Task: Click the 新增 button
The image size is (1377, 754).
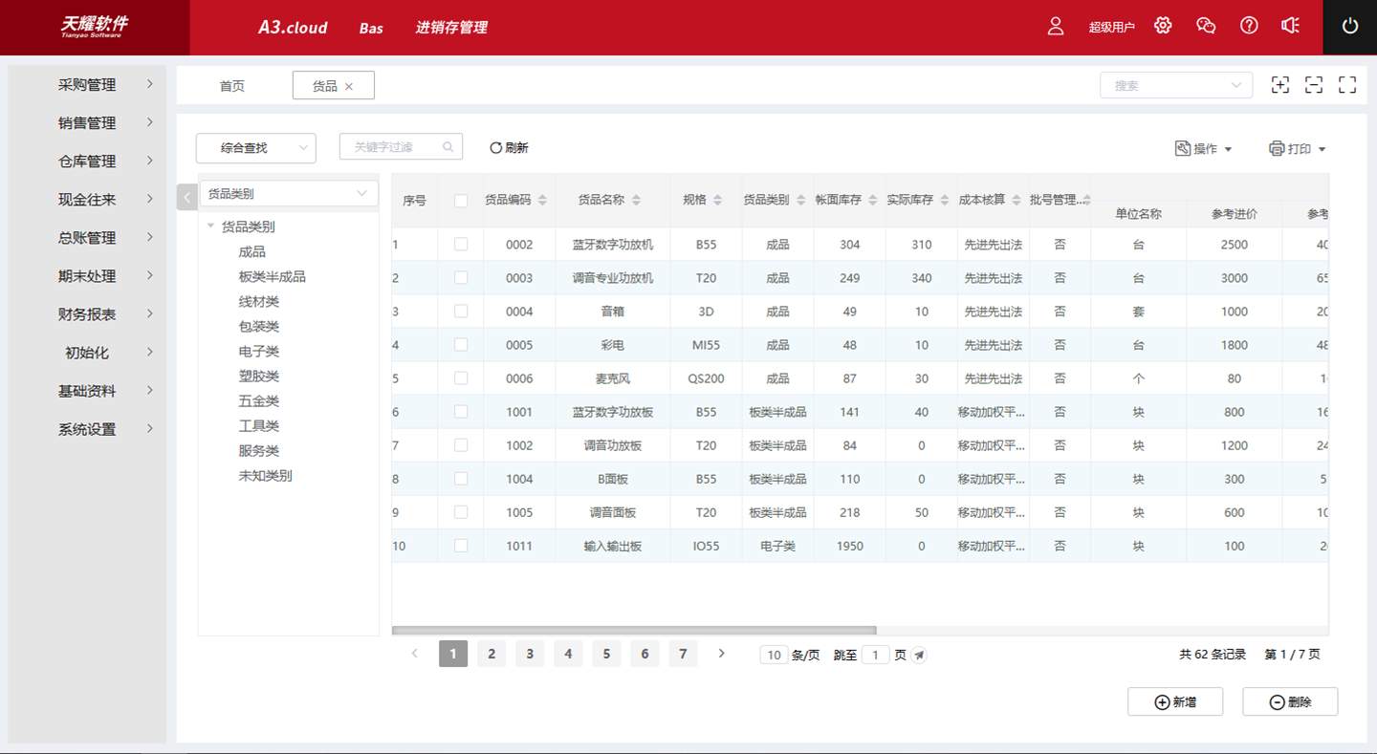Action: [1175, 701]
